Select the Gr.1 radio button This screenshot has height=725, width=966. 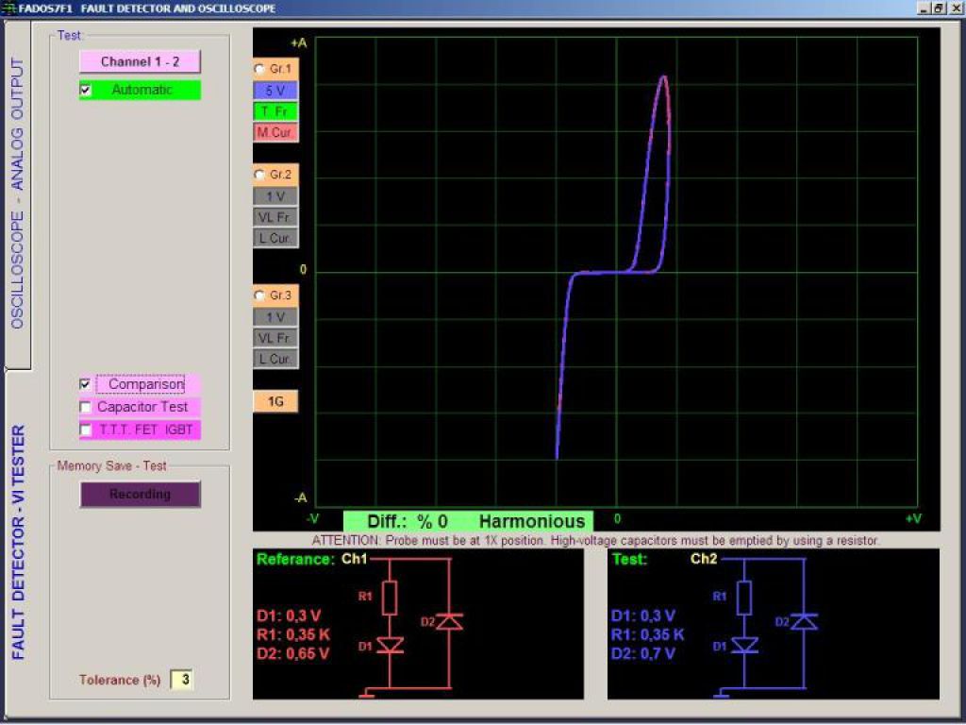tap(260, 69)
